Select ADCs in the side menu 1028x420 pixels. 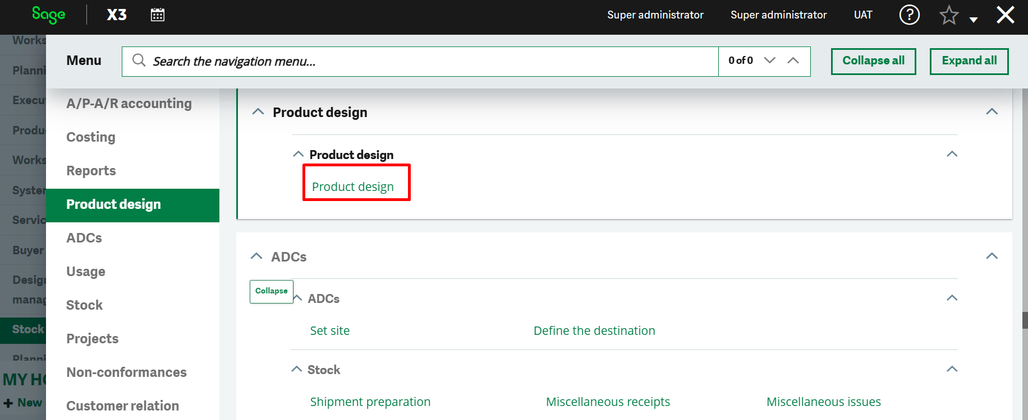84,238
